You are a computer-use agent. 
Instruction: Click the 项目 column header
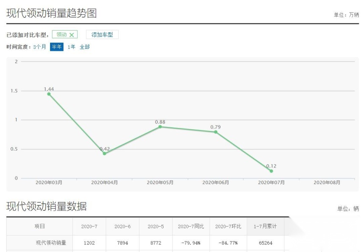click(39, 226)
